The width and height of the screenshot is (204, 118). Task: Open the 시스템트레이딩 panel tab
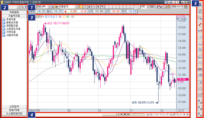tap(14, 114)
